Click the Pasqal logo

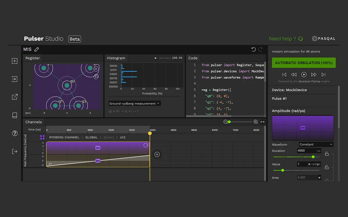tap(323, 38)
